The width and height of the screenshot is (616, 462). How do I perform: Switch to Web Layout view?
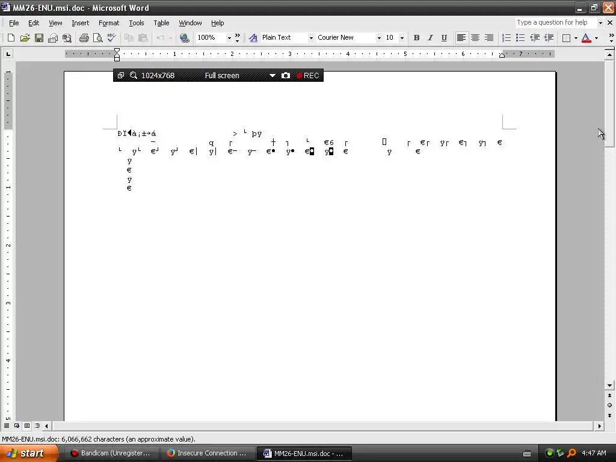(17, 425)
